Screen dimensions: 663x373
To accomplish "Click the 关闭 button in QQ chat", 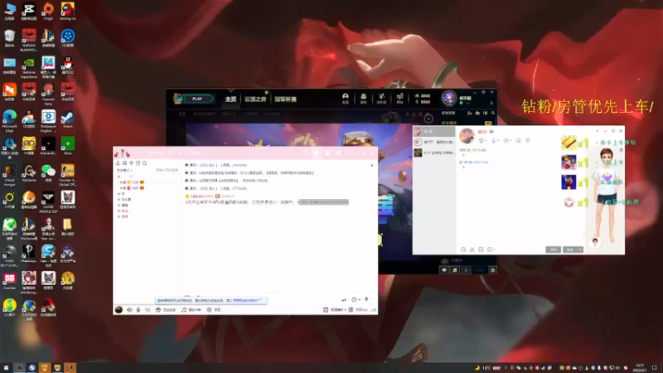I will [x=553, y=249].
